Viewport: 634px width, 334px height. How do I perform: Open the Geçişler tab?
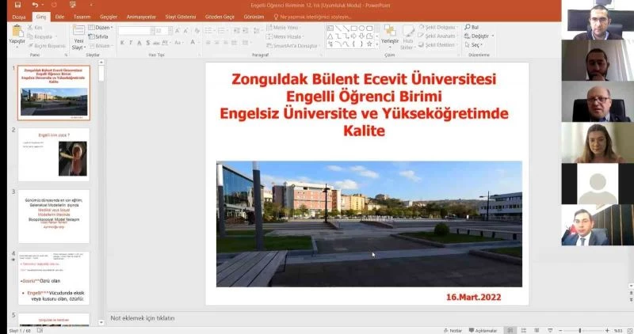[109, 17]
